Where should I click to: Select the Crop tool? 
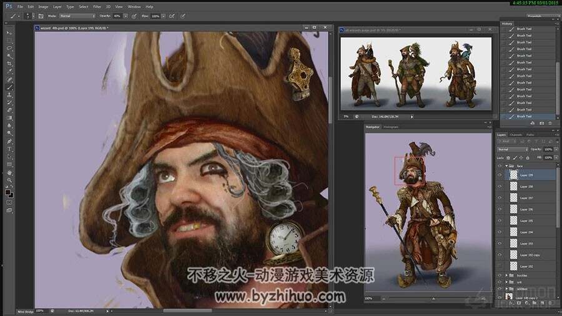point(9,64)
